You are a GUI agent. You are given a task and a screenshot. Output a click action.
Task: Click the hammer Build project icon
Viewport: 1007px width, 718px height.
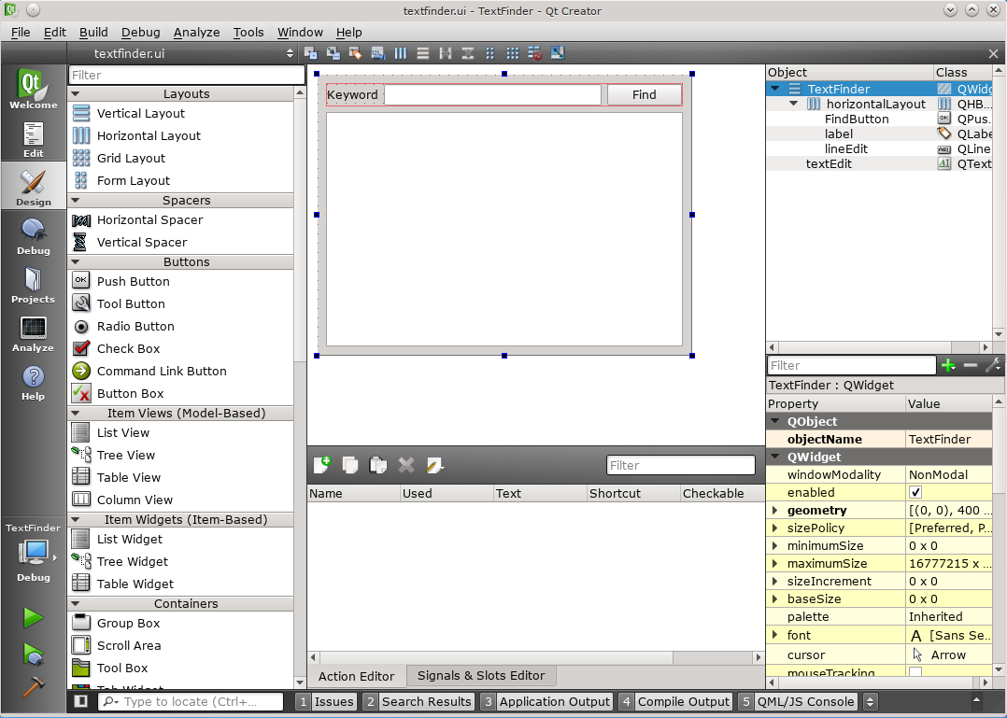tap(34, 685)
